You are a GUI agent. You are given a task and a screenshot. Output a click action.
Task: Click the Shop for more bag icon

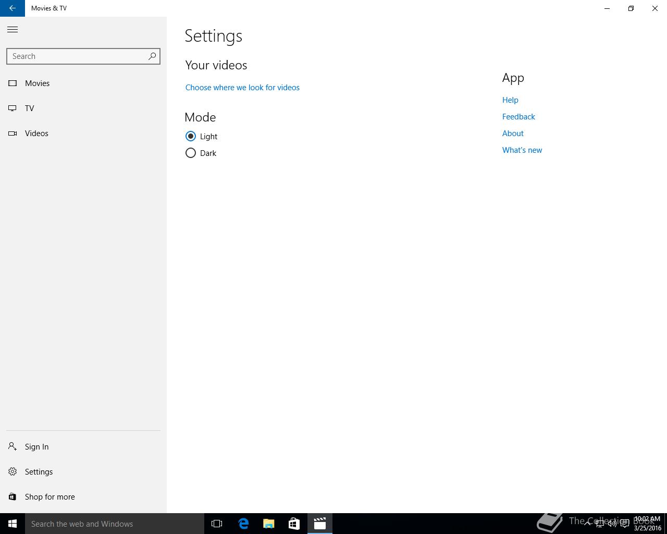coord(13,497)
